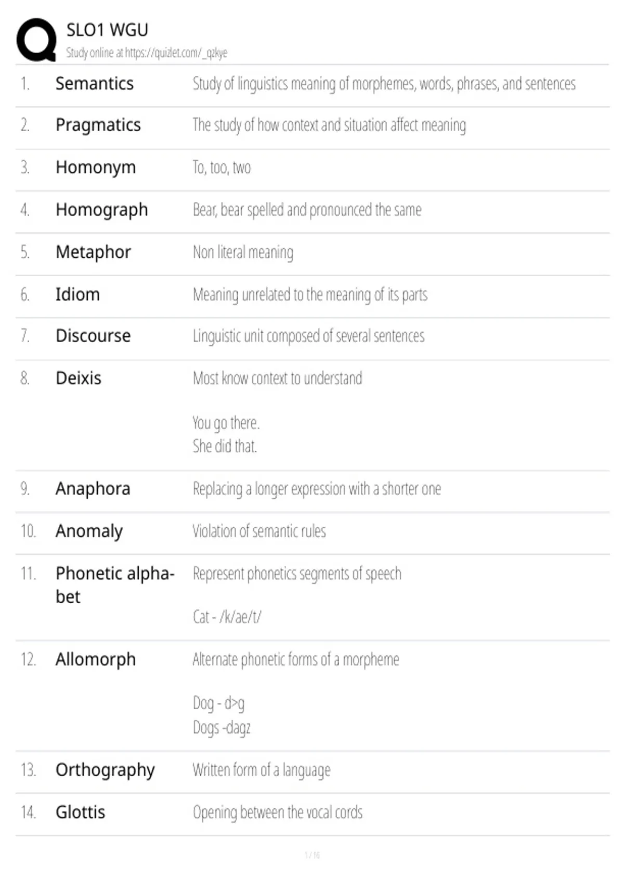Click the definition 'Violation of semantic rules'

259,531
